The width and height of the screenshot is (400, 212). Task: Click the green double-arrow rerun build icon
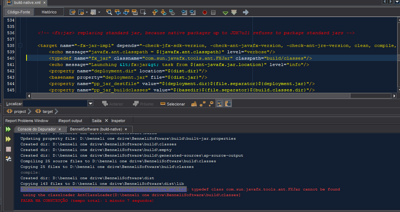coord(8,129)
